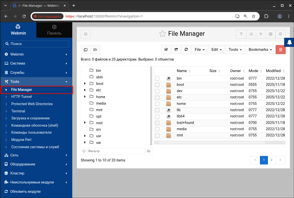
Task: Go to page 2 of results
Action: (271, 160)
